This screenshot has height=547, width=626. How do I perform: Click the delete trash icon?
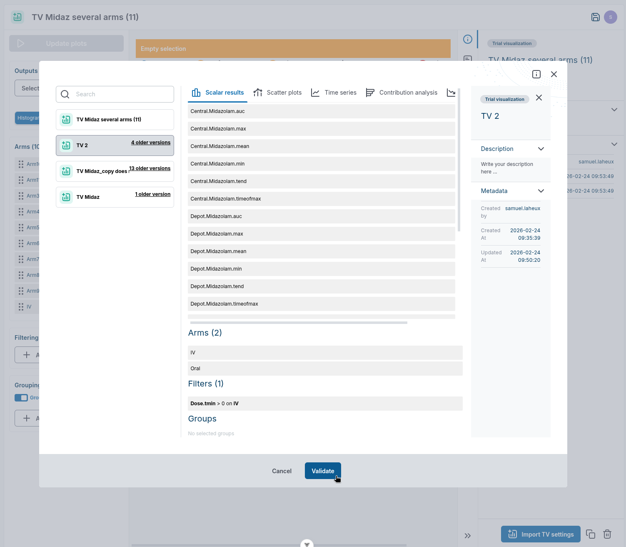[607, 534]
